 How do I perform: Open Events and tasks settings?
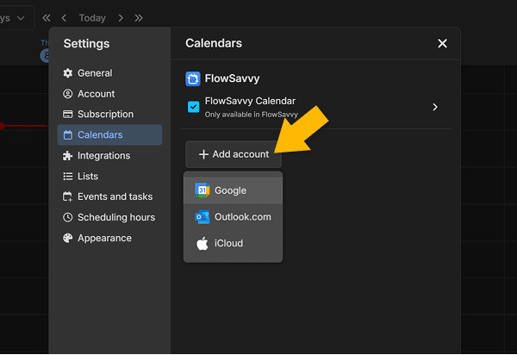pyautogui.click(x=109, y=196)
